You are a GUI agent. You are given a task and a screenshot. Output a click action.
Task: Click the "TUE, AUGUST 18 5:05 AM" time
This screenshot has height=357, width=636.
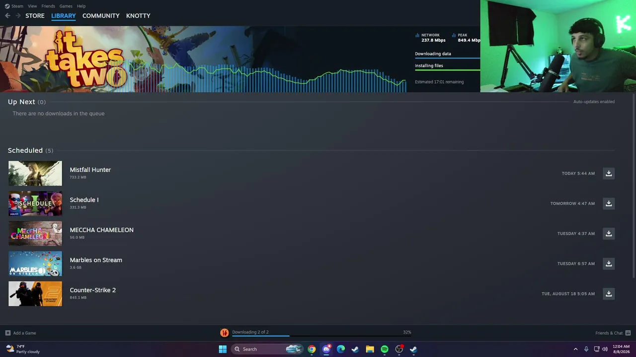click(568, 294)
